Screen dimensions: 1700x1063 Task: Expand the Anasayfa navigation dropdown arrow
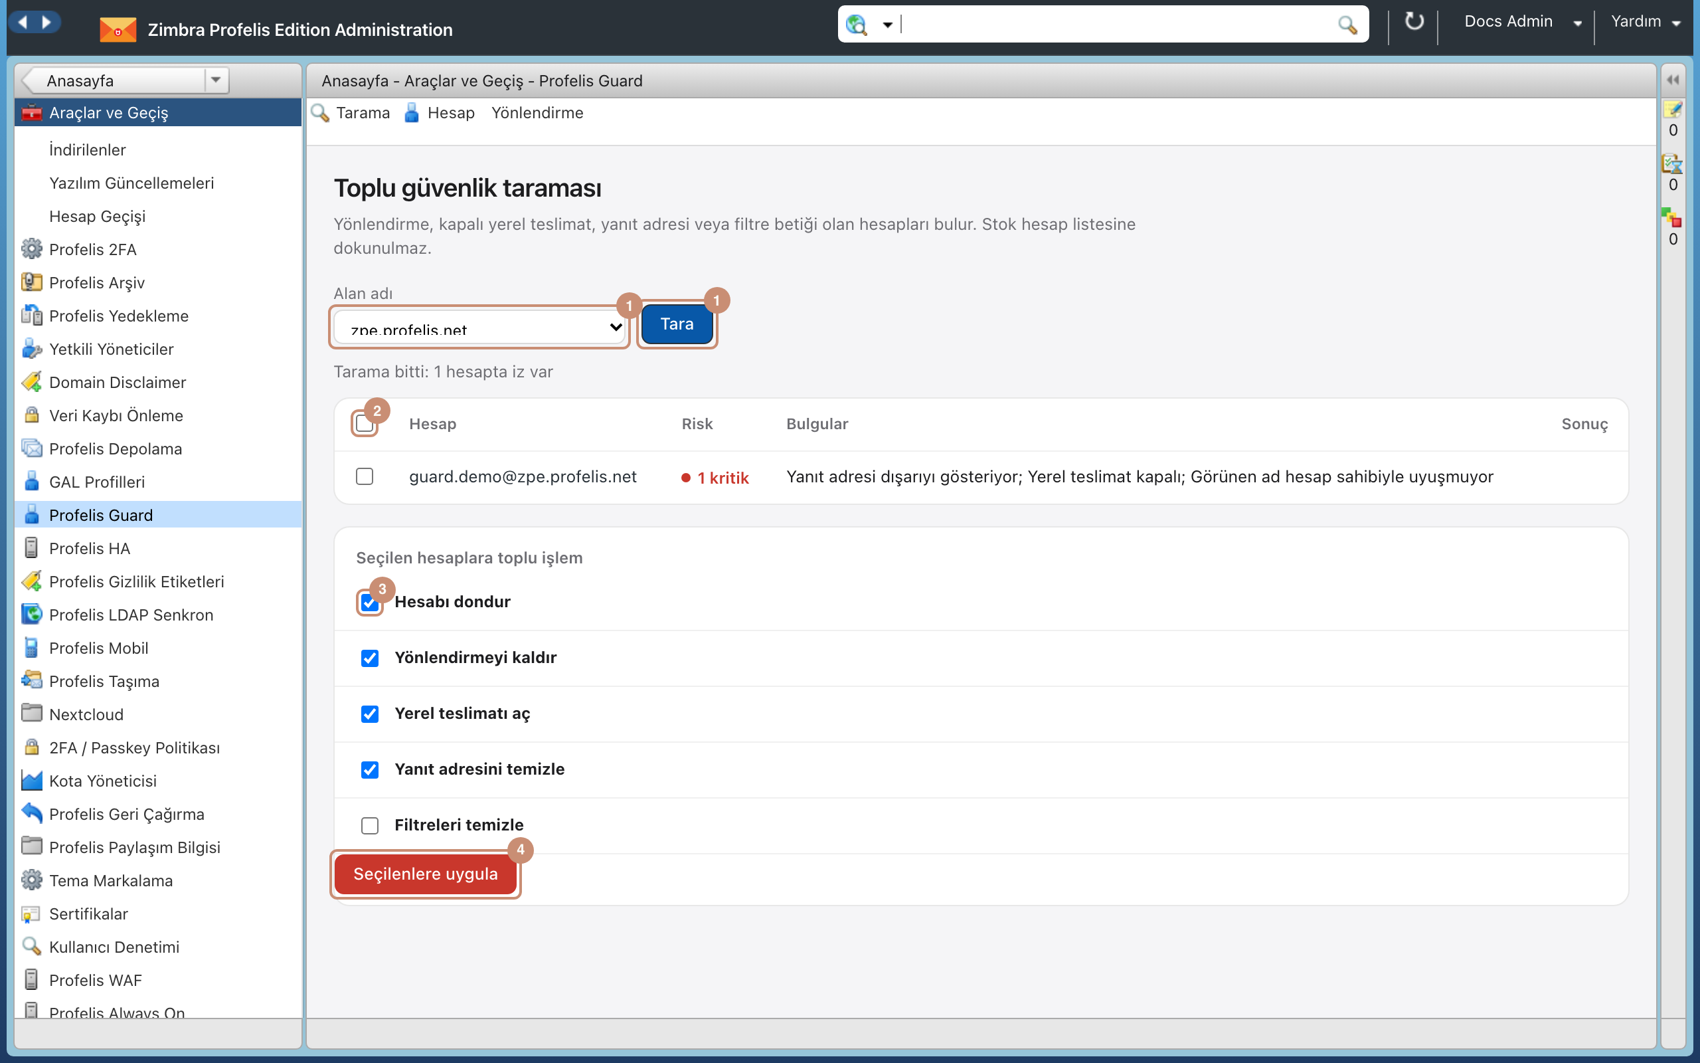[x=216, y=80]
